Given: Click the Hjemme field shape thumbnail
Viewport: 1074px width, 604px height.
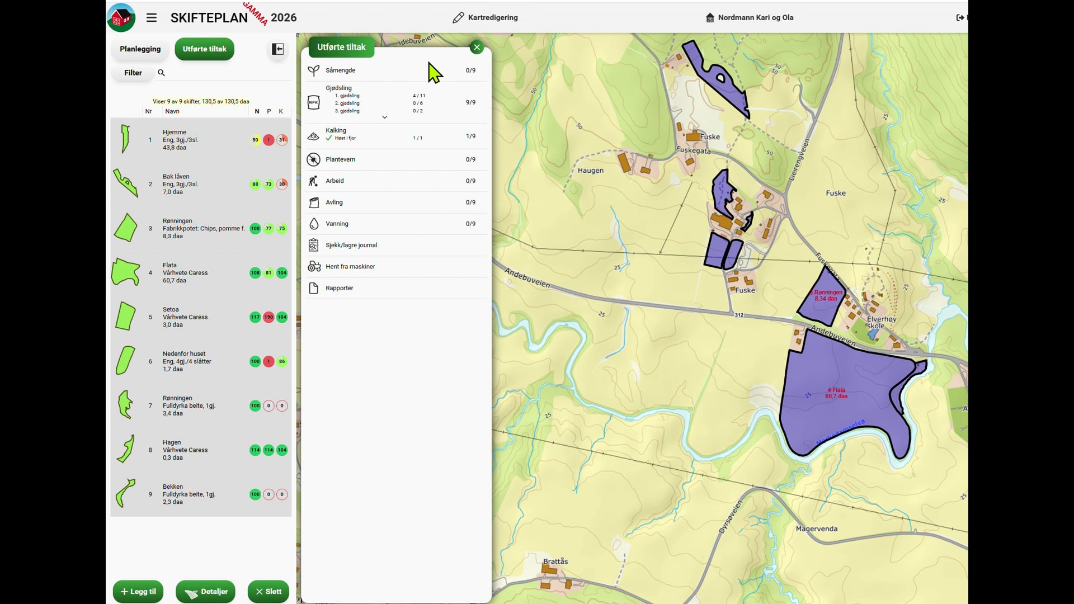Looking at the screenshot, I should [x=125, y=139].
